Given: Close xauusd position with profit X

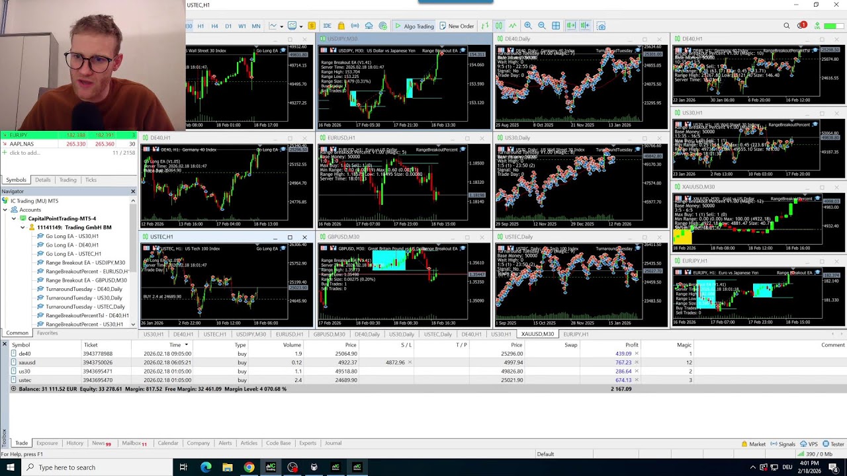Looking at the screenshot, I should [637, 362].
